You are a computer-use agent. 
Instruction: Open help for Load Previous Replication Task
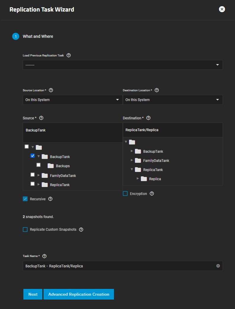pyautogui.click(x=69, y=55)
